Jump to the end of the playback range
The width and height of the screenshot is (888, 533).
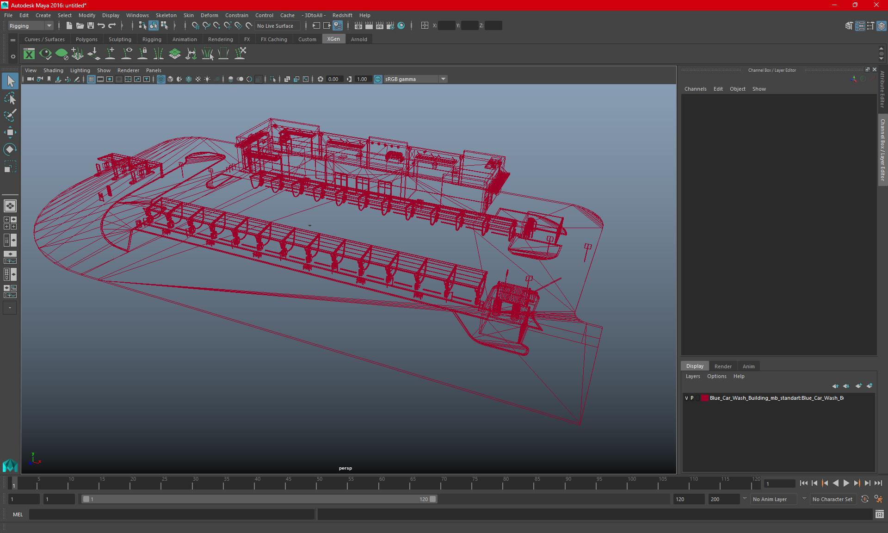[878, 483]
